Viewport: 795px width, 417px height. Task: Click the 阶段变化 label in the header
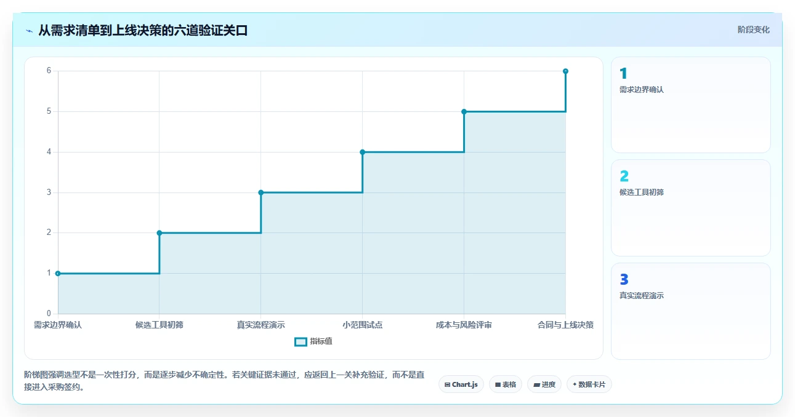pos(753,30)
